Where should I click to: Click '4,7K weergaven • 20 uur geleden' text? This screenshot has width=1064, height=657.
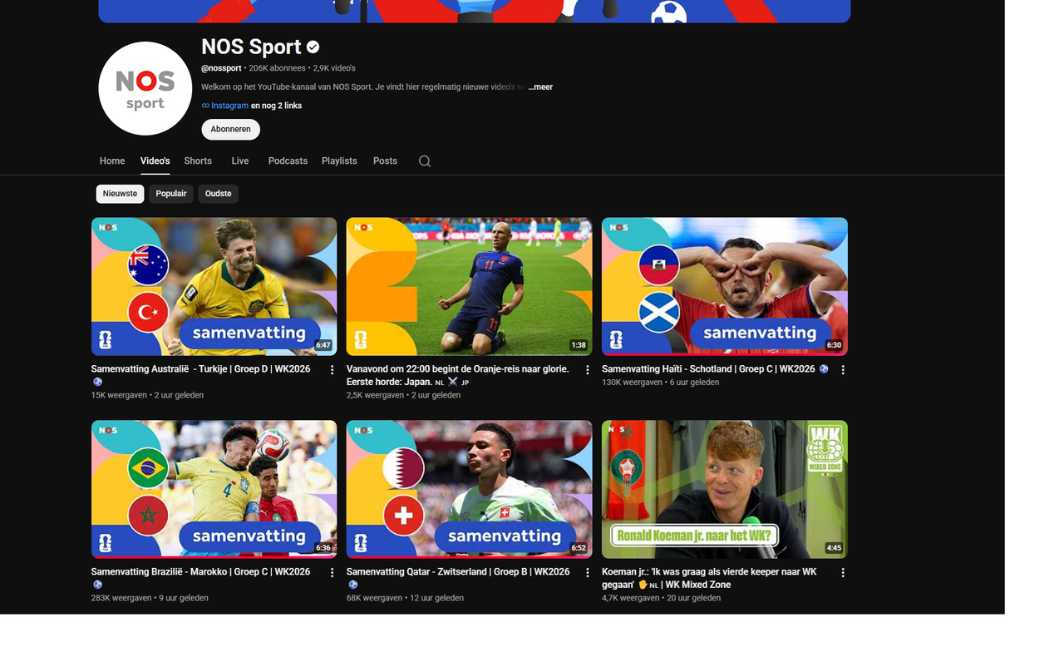pos(662,599)
